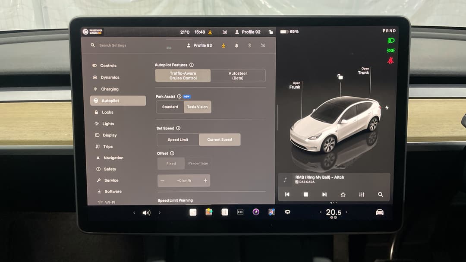Choose Fixed offset type
The width and height of the screenshot is (466, 262).
coord(171,163)
